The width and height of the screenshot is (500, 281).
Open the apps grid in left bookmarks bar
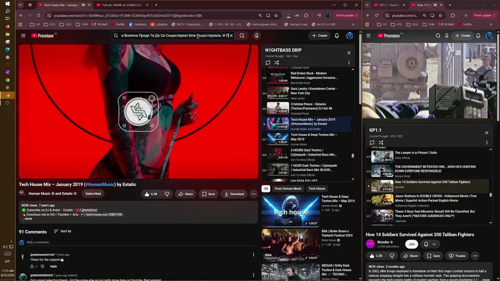coord(20,24)
